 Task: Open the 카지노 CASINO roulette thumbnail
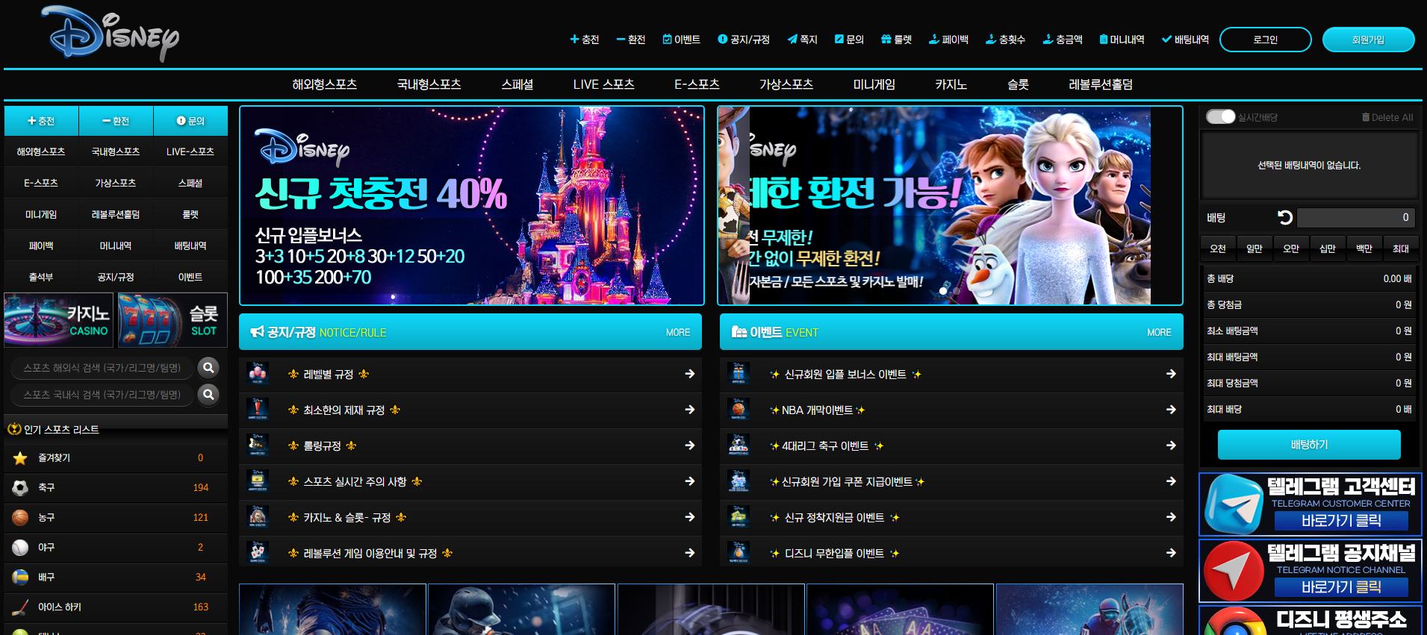click(x=59, y=320)
